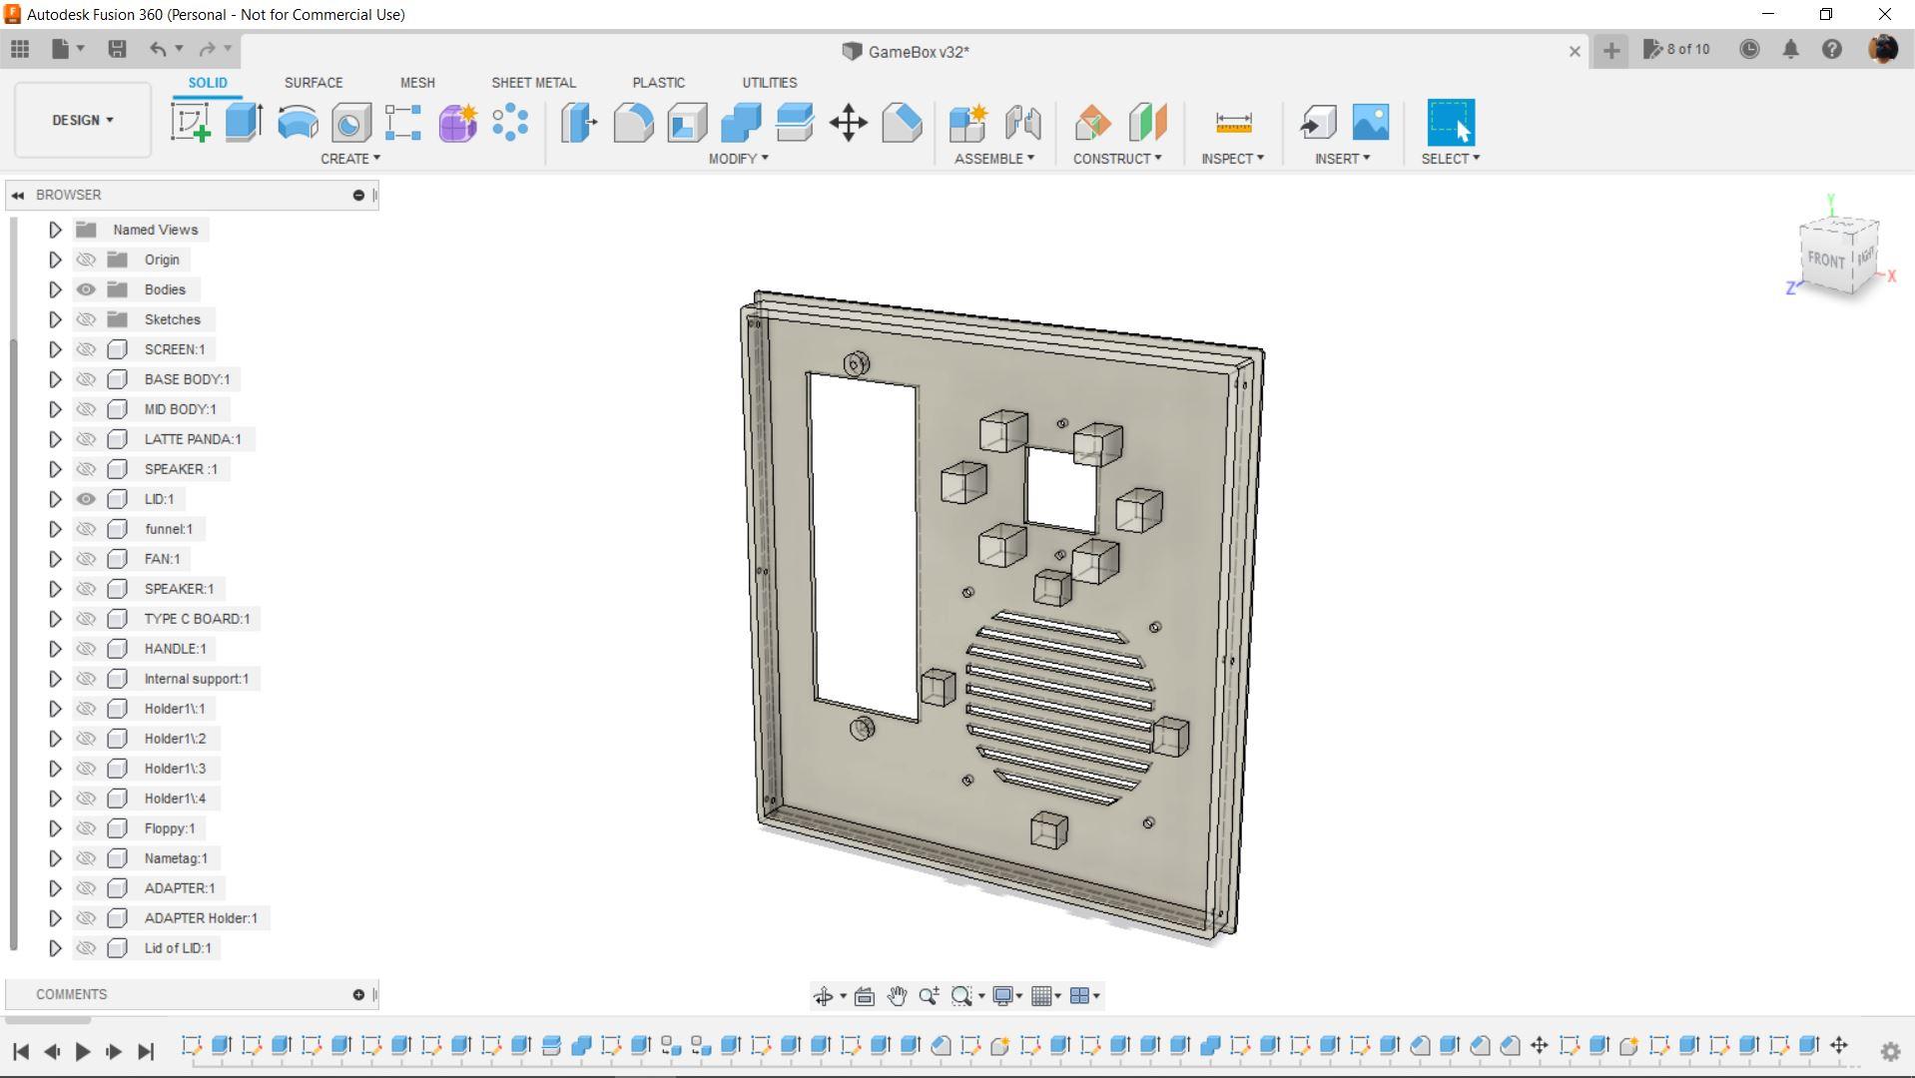The height and width of the screenshot is (1078, 1915).
Task: Click the Joint tool icon
Action: [1022, 123]
